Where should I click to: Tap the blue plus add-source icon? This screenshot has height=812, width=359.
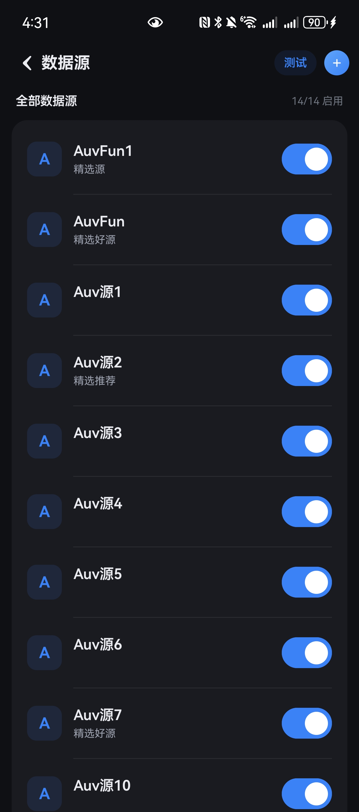pyautogui.click(x=336, y=63)
